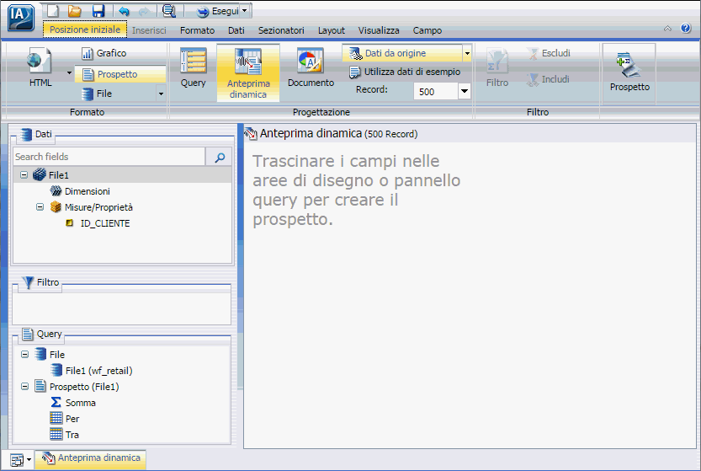Select Anteprima dinamica bottom tab
The height and width of the screenshot is (471, 701).
pos(91,458)
